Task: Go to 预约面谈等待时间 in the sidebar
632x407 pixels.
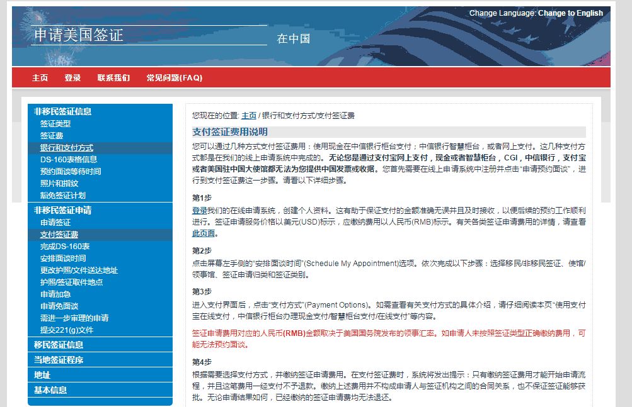Action: tap(71, 172)
